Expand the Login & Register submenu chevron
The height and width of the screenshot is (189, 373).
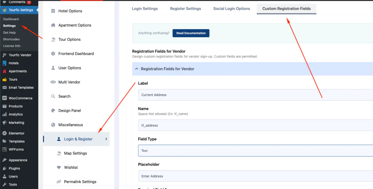[106, 139]
